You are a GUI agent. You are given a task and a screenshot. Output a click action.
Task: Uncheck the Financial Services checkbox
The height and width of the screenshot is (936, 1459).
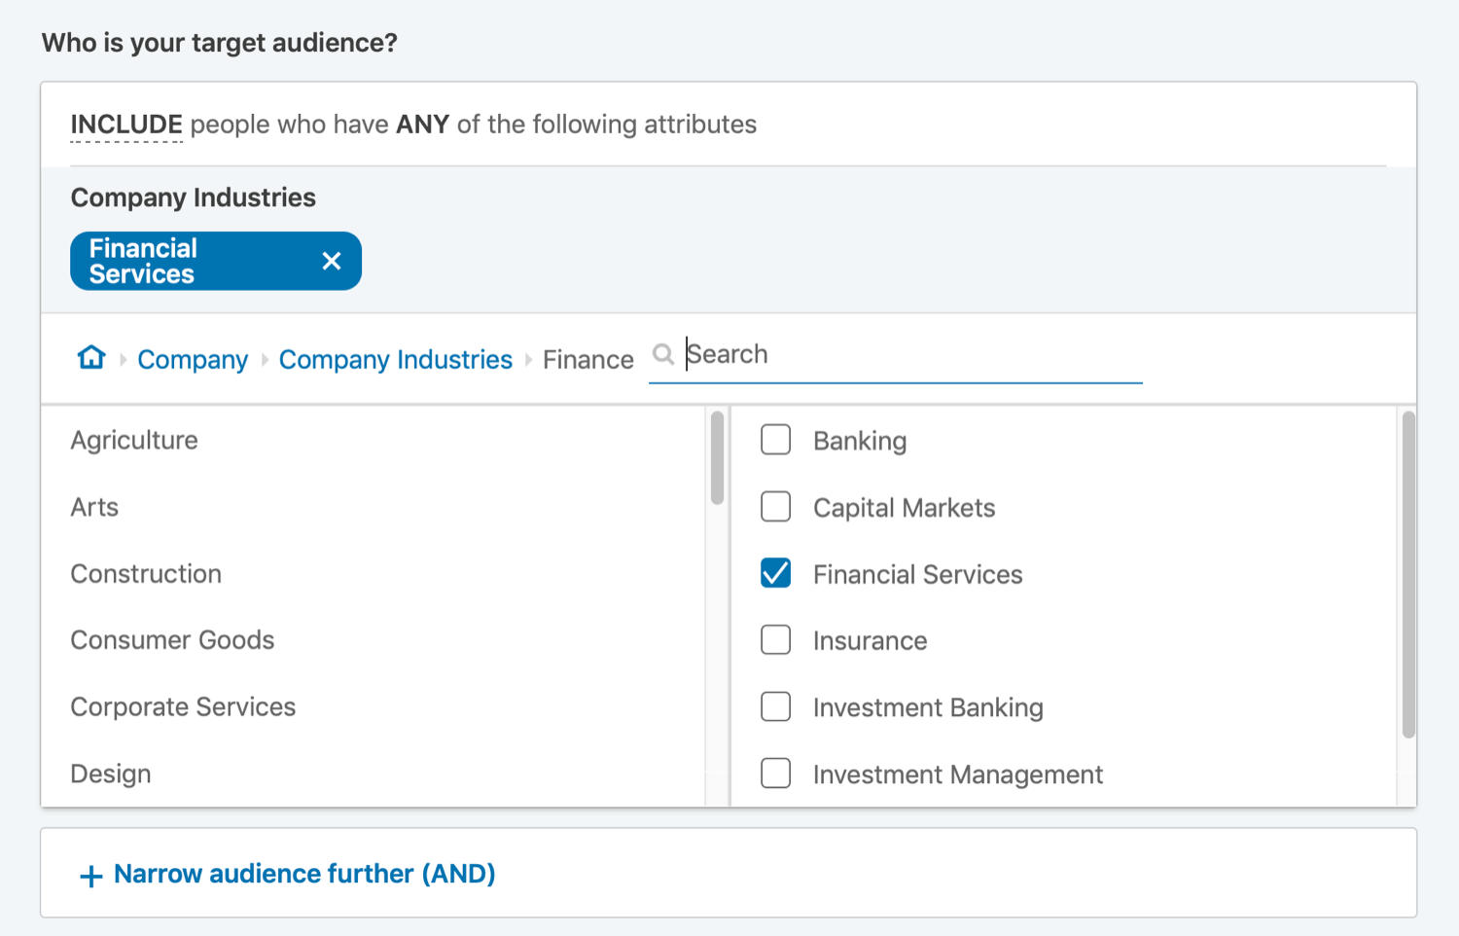(x=775, y=573)
